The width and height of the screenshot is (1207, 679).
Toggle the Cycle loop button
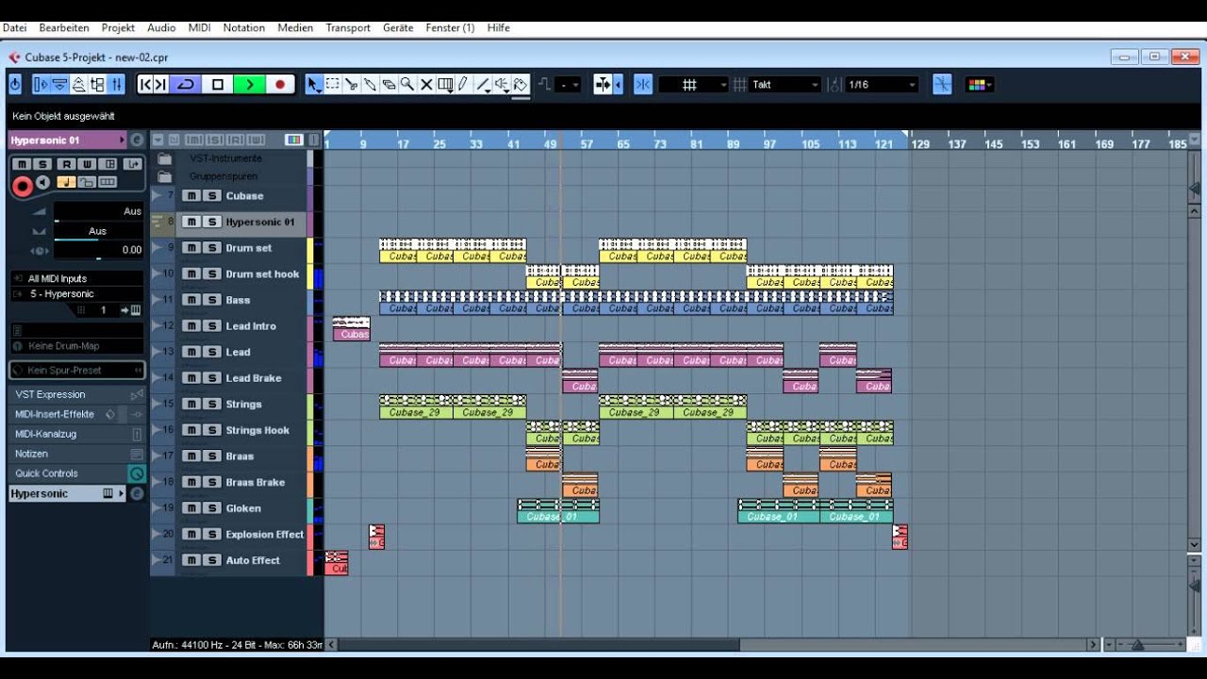pyautogui.click(x=186, y=85)
